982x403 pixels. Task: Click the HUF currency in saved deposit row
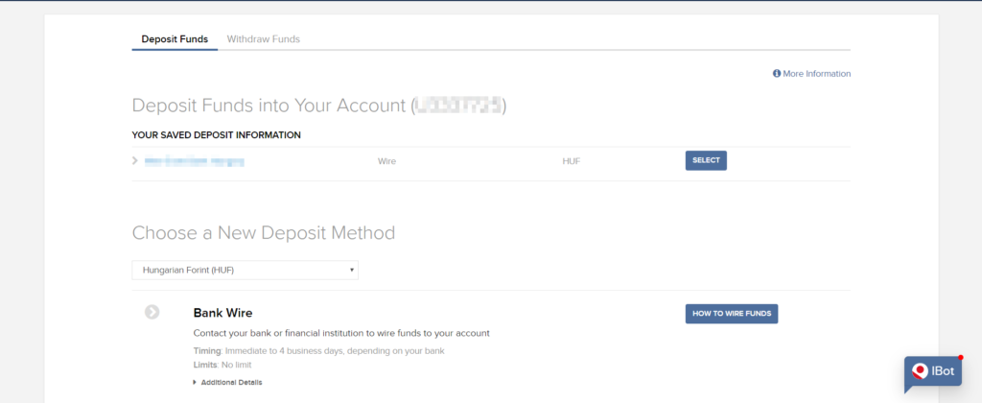click(x=572, y=161)
